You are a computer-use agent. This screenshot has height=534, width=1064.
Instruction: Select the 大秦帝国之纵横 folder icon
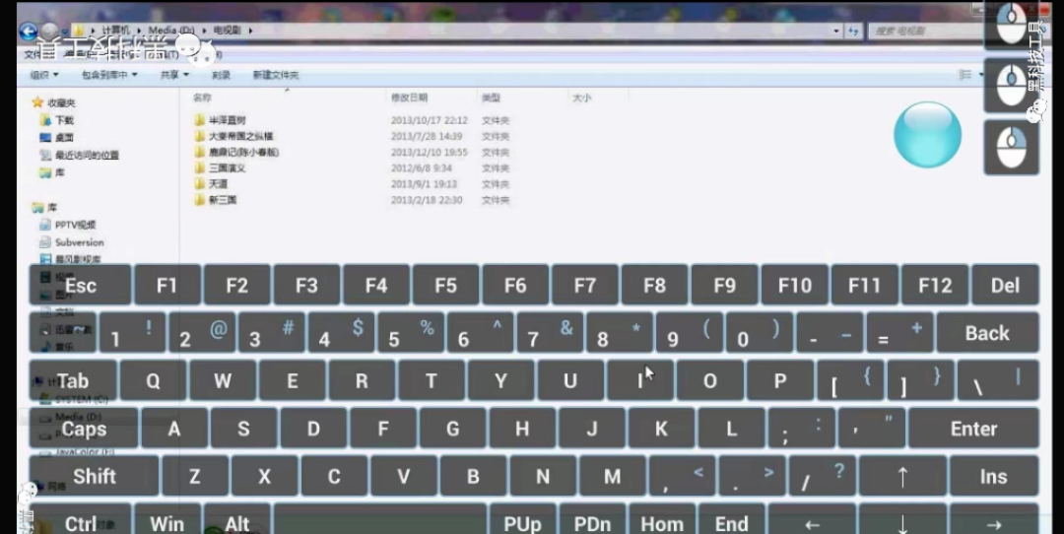(x=199, y=136)
